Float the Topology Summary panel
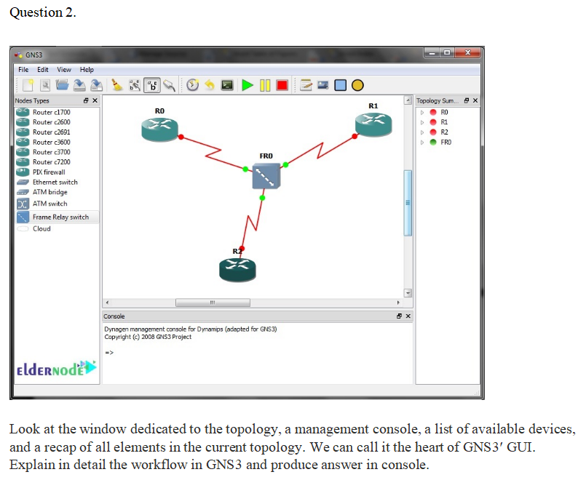 pyautogui.click(x=467, y=100)
